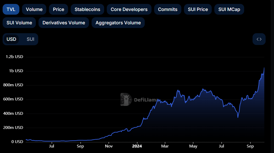
Task: Switch to the Price tab
Action: pos(58,9)
